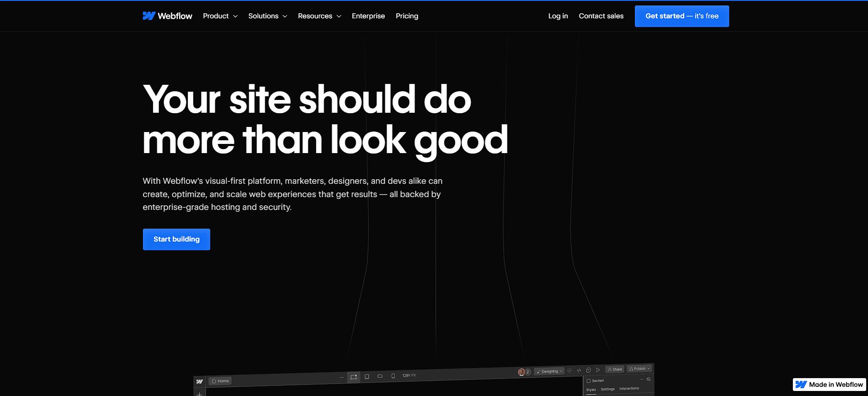The image size is (868, 396).
Task: Open the Contact sales link
Action: click(601, 16)
